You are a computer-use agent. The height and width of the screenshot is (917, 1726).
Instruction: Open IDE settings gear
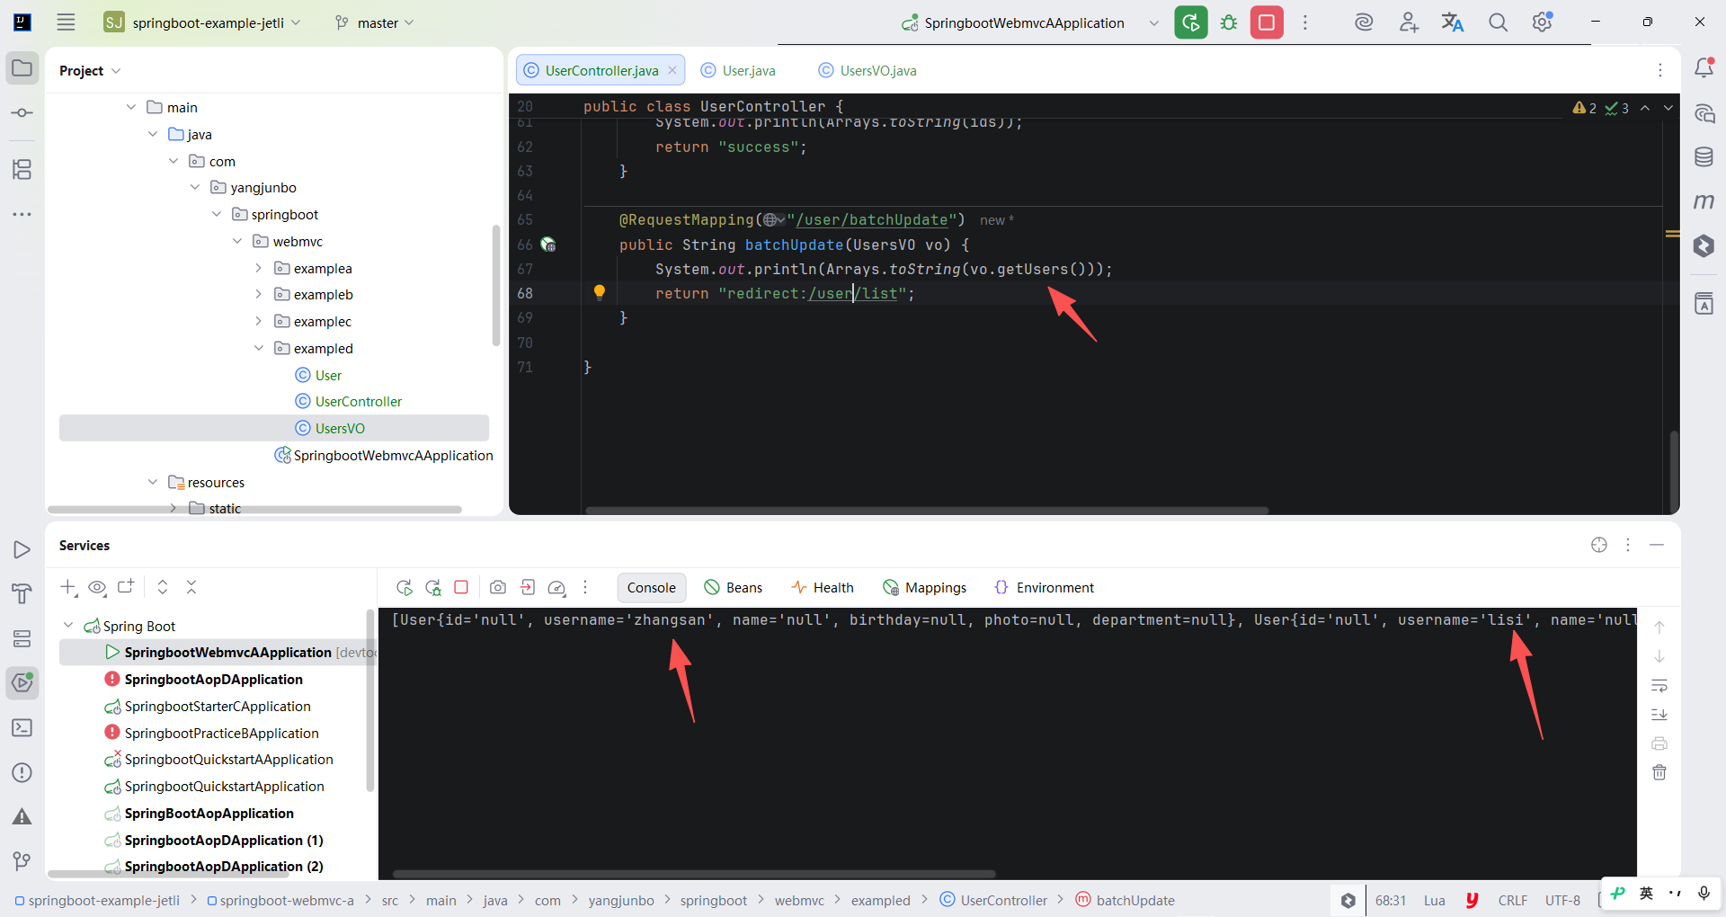click(x=1543, y=22)
